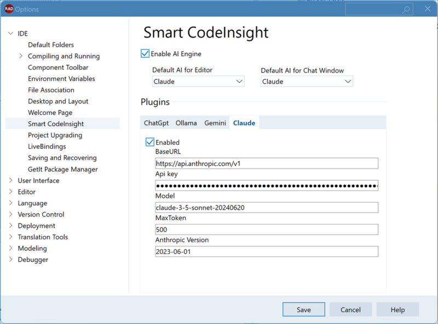Image resolution: width=438 pixels, height=324 pixels.
Task: Switch to the Gemini plugin tab
Action: click(215, 123)
